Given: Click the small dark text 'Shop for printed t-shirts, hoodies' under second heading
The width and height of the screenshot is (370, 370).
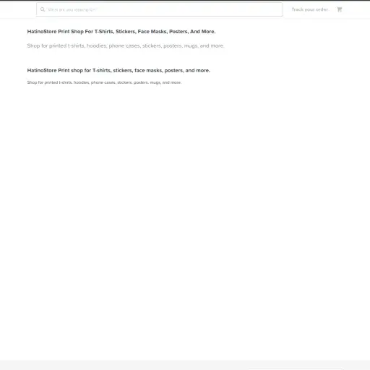Looking at the screenshot, I should [x=104, y=82].
